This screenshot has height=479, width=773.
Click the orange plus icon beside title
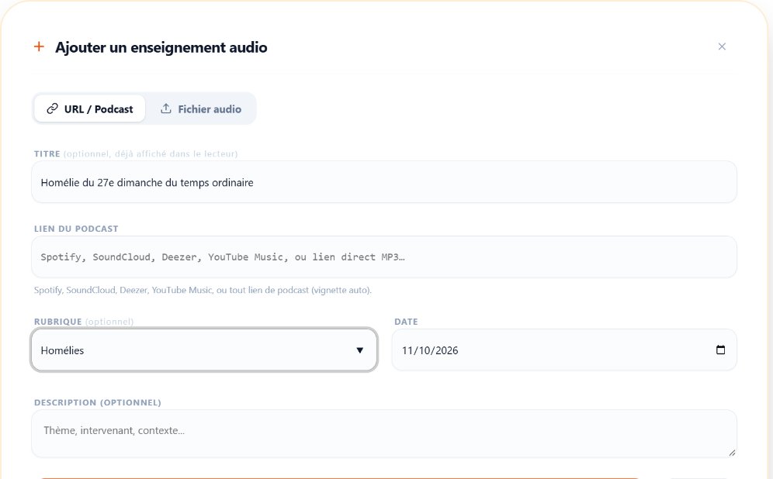click(x=39, y=47)
